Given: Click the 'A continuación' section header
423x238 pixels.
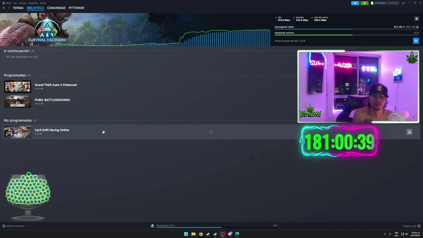Looking at the screenshot, I should point(17,51).
